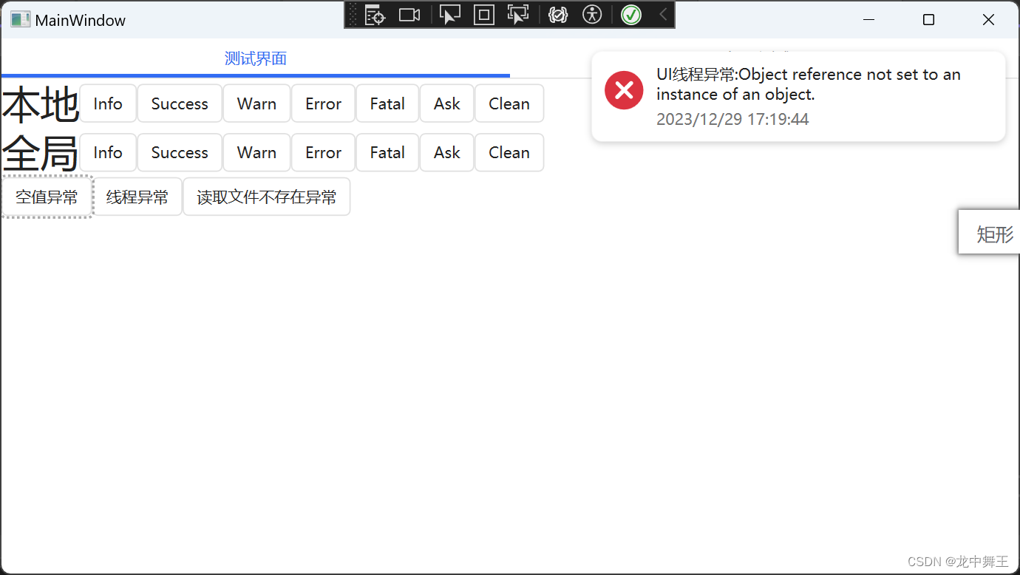
Task: Click Info button in 本地 row
Action: point(108,103)
